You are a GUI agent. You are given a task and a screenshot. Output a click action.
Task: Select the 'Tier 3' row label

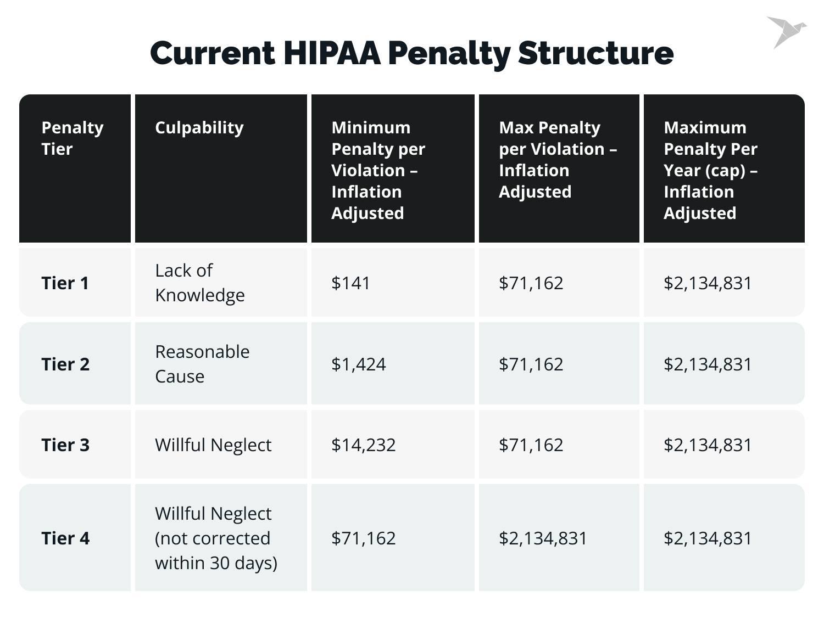click(x=65, y=445)
